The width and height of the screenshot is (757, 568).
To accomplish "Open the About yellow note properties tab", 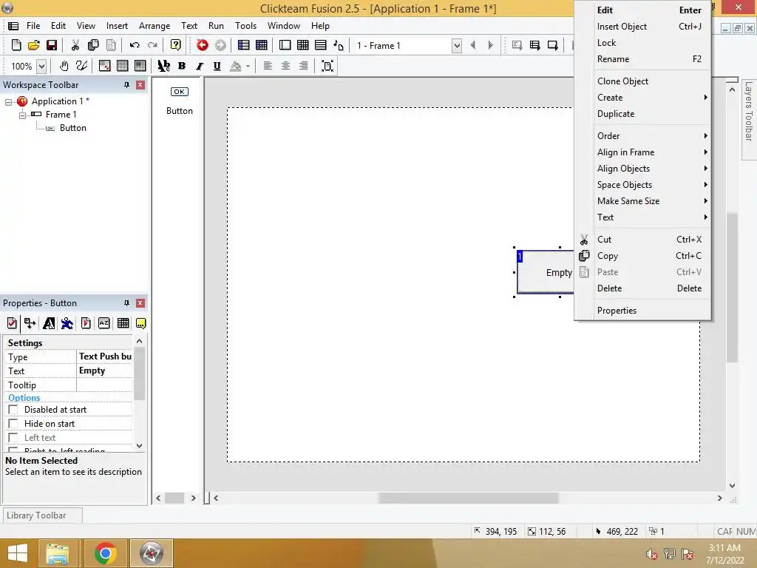I will [x=140, y=323].
